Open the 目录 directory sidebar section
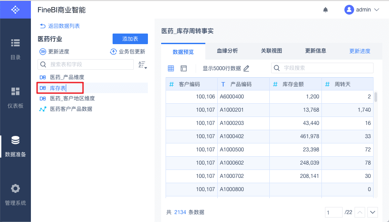 tap(15, 48)
